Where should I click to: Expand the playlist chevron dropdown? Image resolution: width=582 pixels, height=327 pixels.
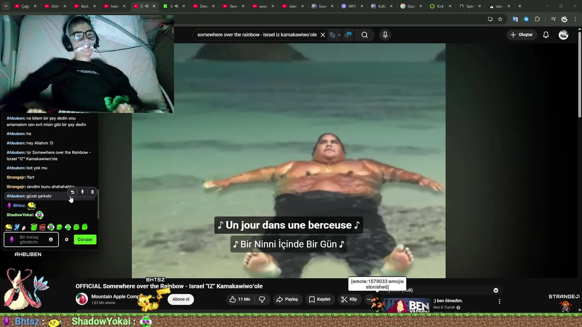coord(496,290)
